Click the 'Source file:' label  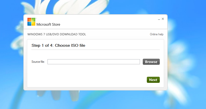click(x=38, y=62)
